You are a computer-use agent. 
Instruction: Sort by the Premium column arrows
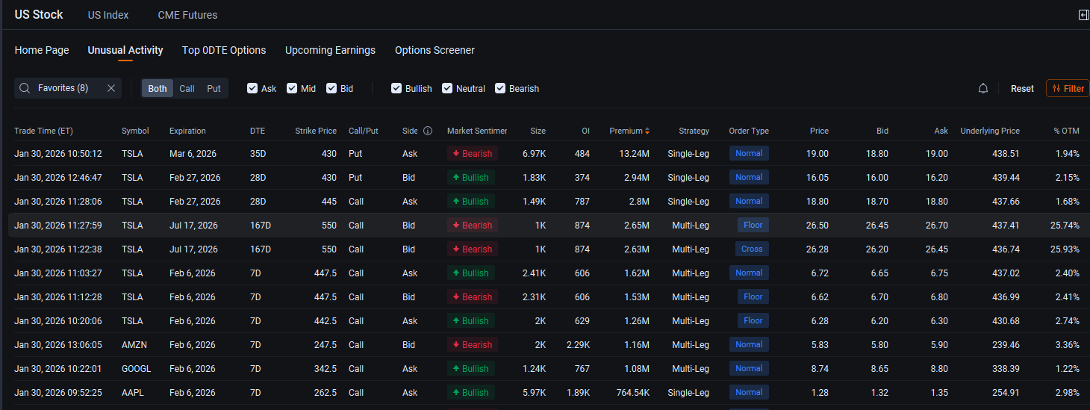pyautogui.click(x=647, y=131)
